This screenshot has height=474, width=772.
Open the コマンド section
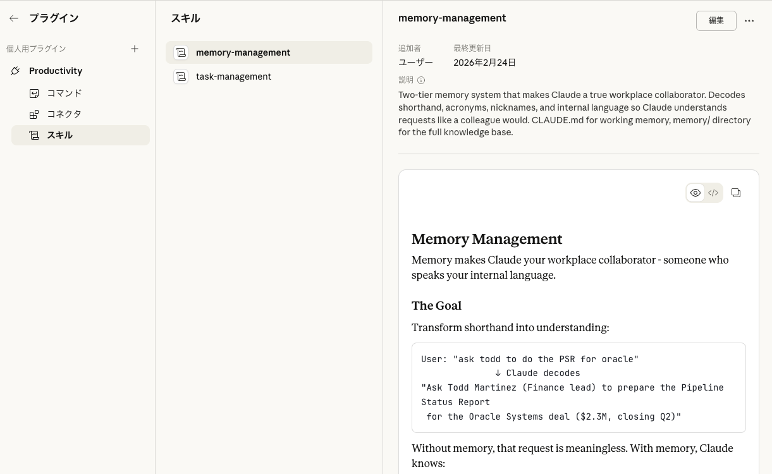pyautogui.click(x=64, y=94)
